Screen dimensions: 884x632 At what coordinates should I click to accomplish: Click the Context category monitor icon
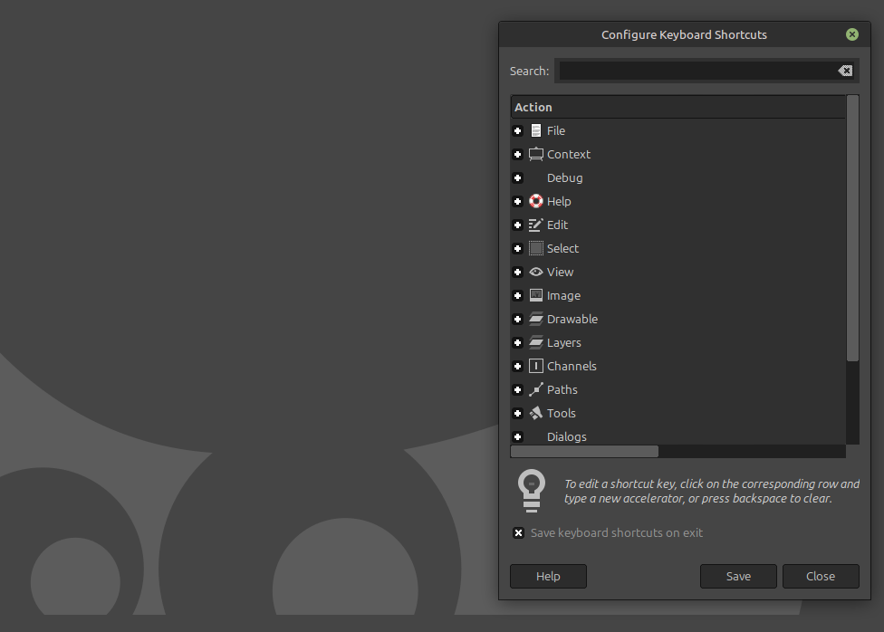pos(535,154)
